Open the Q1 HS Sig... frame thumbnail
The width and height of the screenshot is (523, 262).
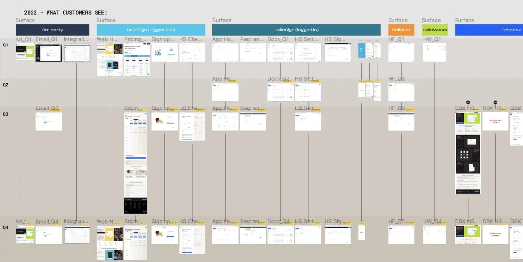(x=338, y=52)
